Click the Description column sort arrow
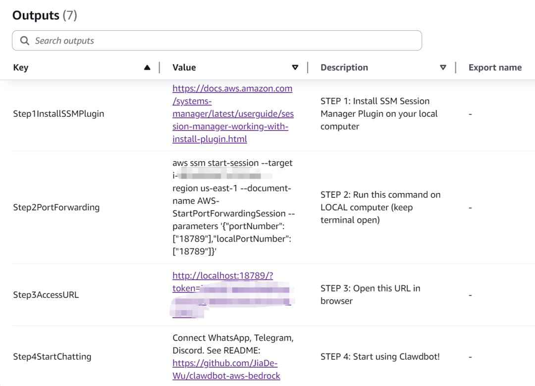The image size is (535, 386). click(443, 68)
